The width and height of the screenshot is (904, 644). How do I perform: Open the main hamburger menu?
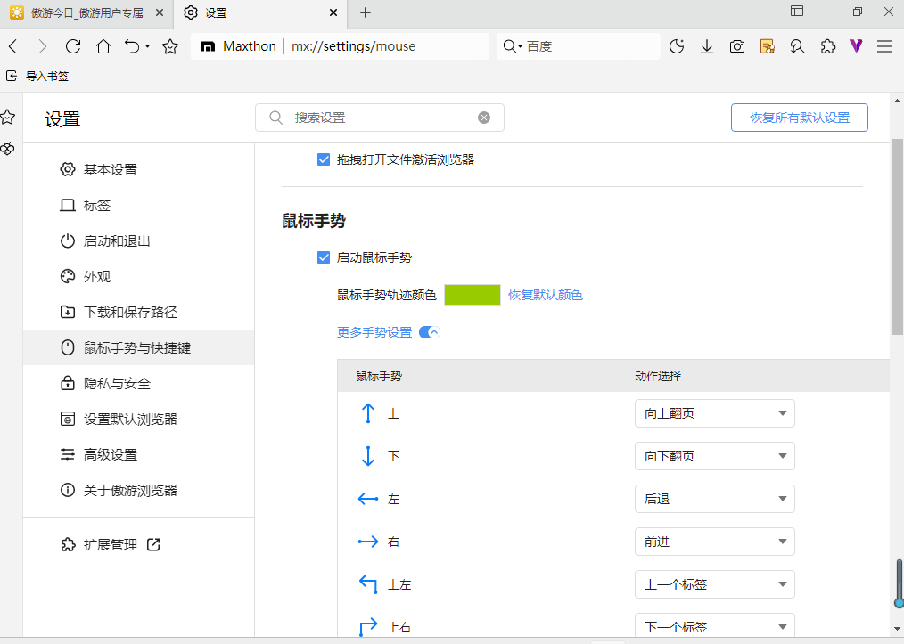884,46
